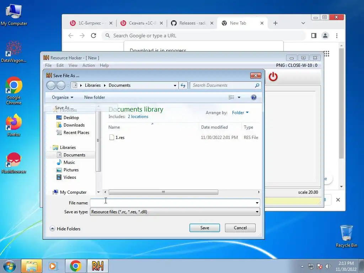Open the File name history dropdown
The image size is (364, 273).
(257, 203)
